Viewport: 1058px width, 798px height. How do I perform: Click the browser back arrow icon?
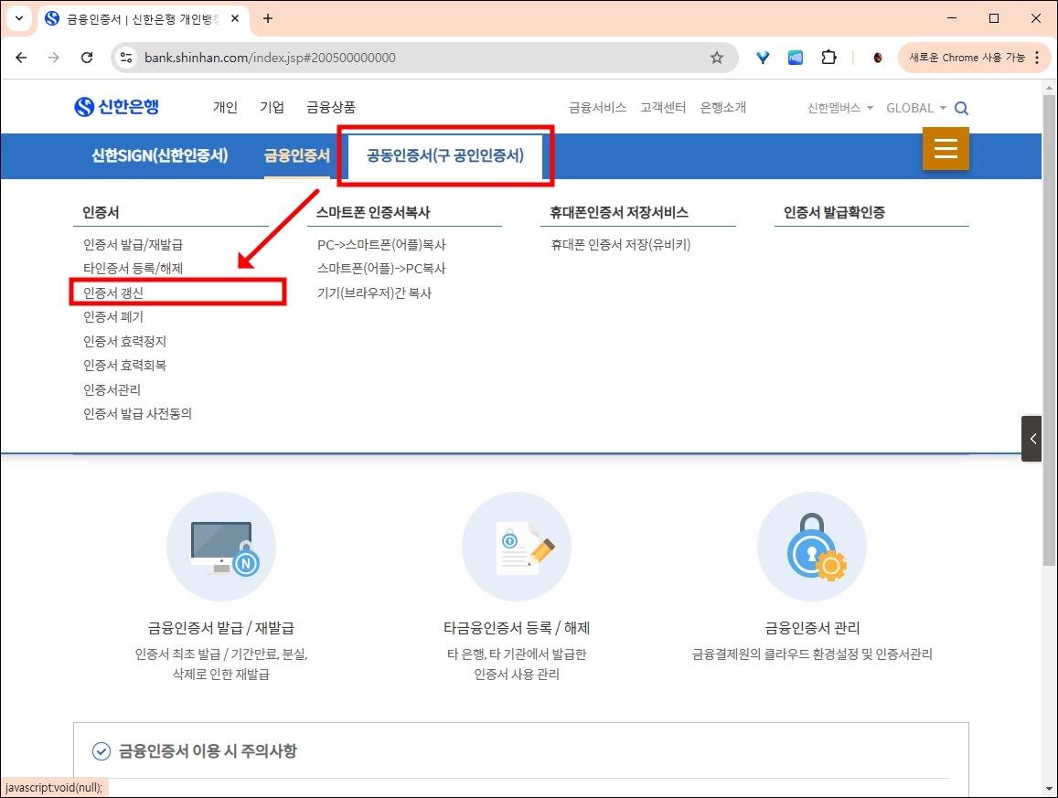click(x=21, y=57)
